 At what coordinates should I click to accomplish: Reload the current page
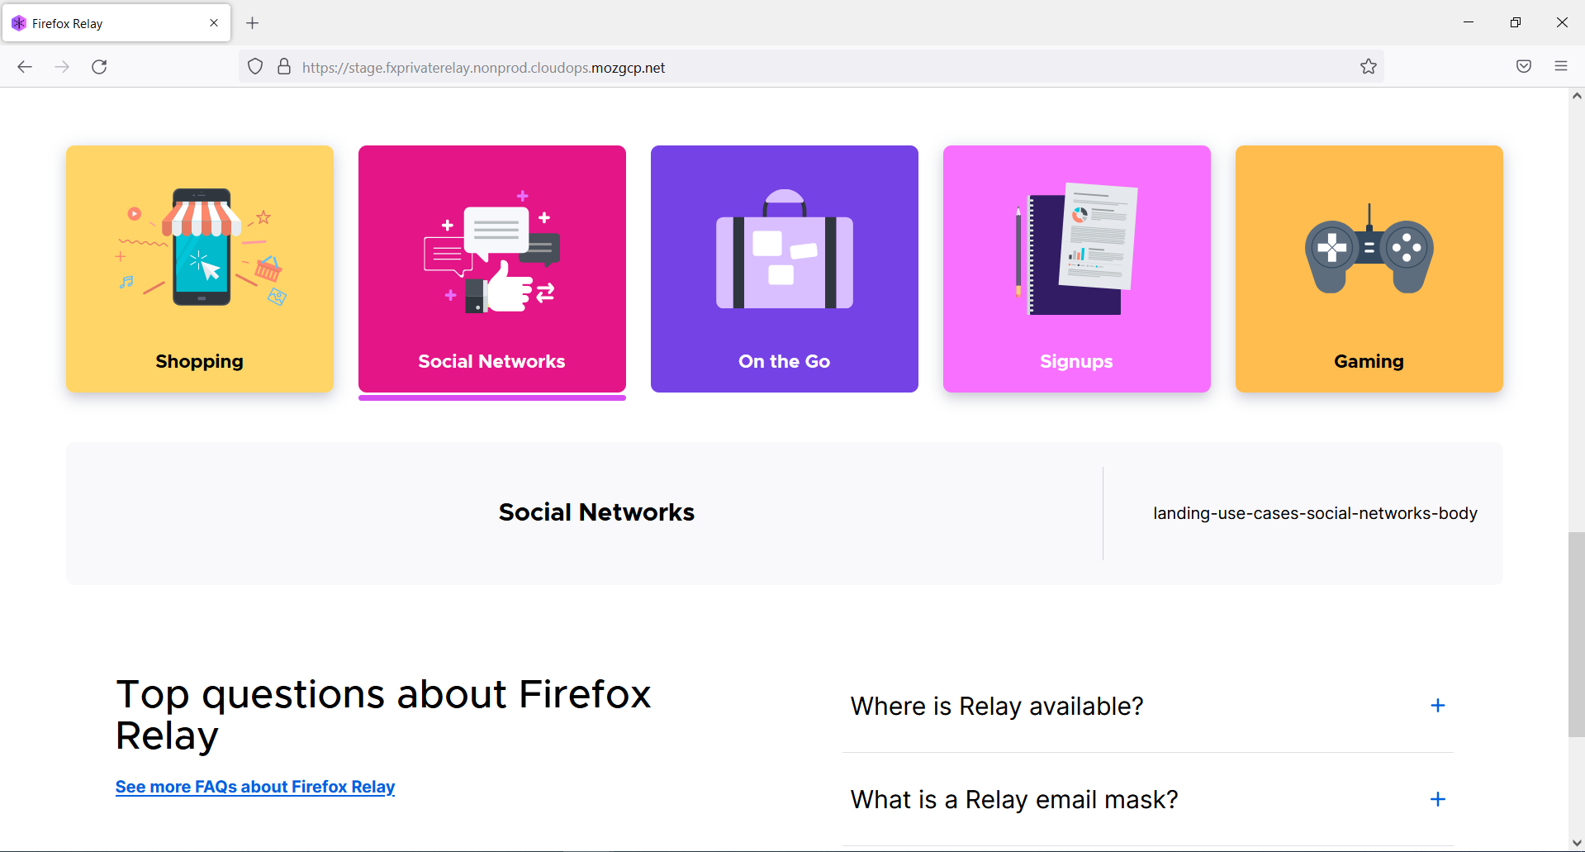(x=99, y=66)
